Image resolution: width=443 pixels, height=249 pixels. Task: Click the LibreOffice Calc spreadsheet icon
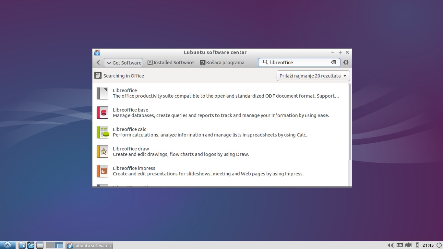(102, 132)
